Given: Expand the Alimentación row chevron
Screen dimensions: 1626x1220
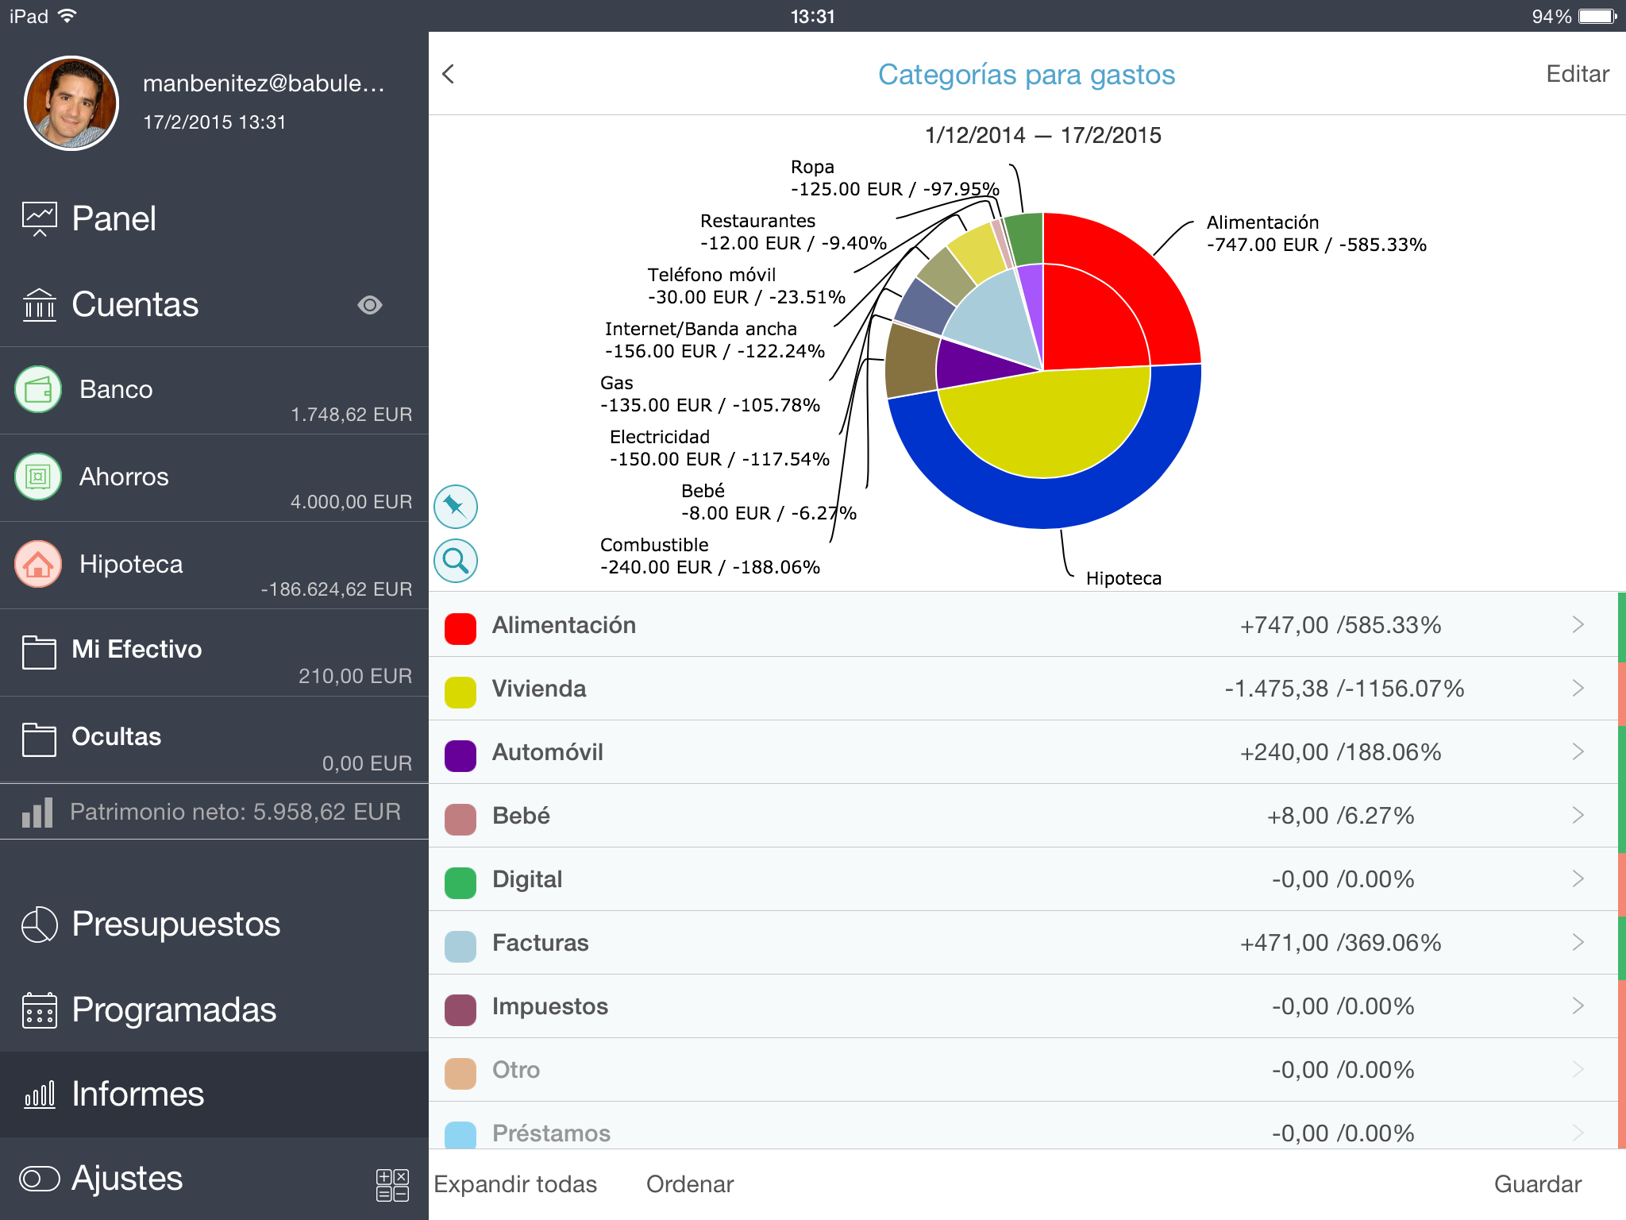Looking at the screenshot, I should [1578, 625].
